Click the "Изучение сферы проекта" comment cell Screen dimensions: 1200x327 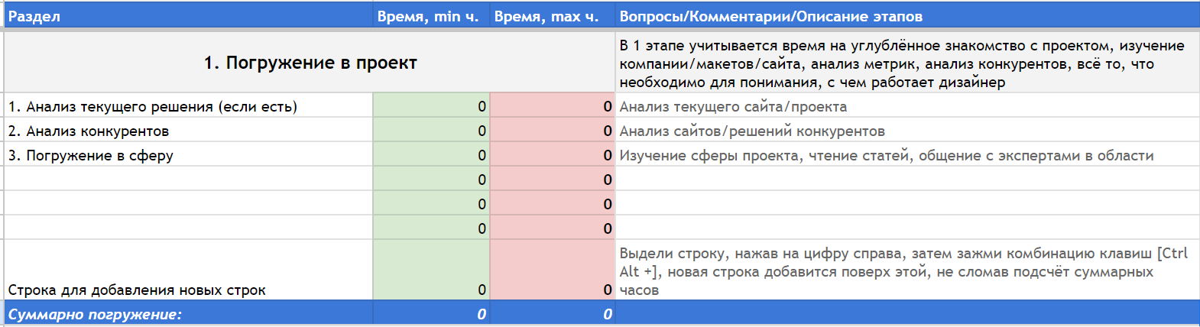click(906, 155)
